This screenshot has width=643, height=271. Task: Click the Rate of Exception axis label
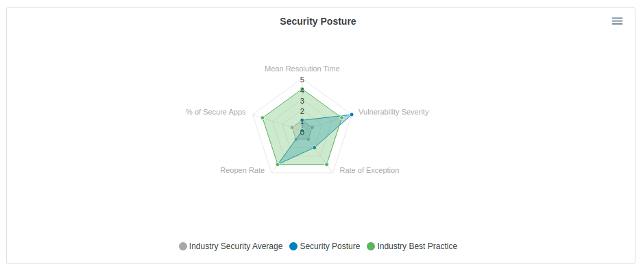point(369,170)
